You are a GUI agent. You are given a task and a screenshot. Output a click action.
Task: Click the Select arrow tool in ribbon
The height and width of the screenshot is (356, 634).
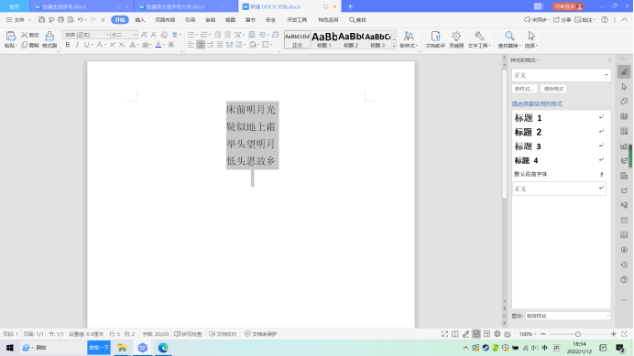[531, 37]
